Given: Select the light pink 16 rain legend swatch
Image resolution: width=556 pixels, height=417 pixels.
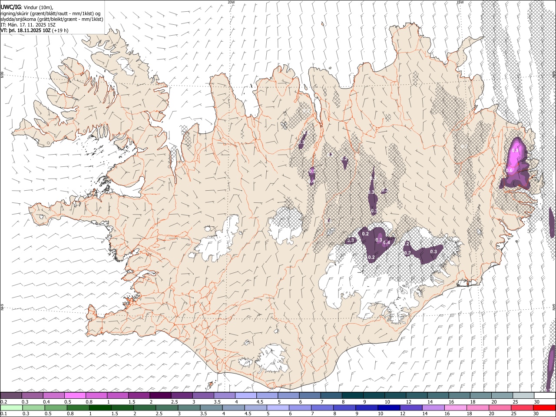Looking at the screenshot, I should click(456, 407).
